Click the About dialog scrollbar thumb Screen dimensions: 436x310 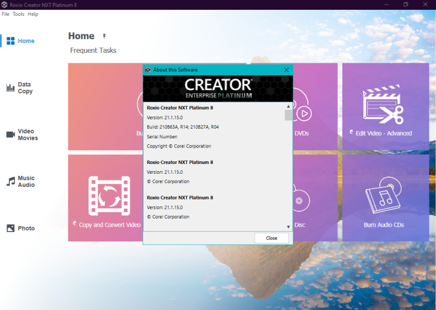point(288,116)
